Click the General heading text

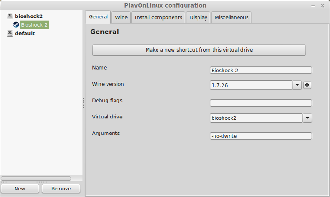tap(105, 32)
